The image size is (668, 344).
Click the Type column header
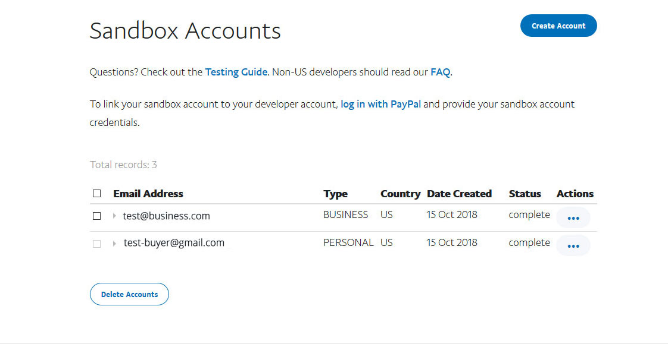pyautogui.click(x=335, y=194)
